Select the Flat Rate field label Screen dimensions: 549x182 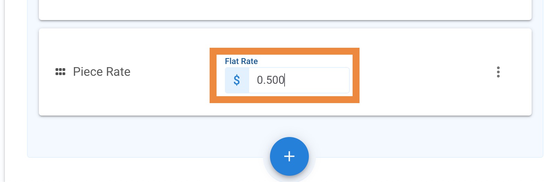click(241, 61)
